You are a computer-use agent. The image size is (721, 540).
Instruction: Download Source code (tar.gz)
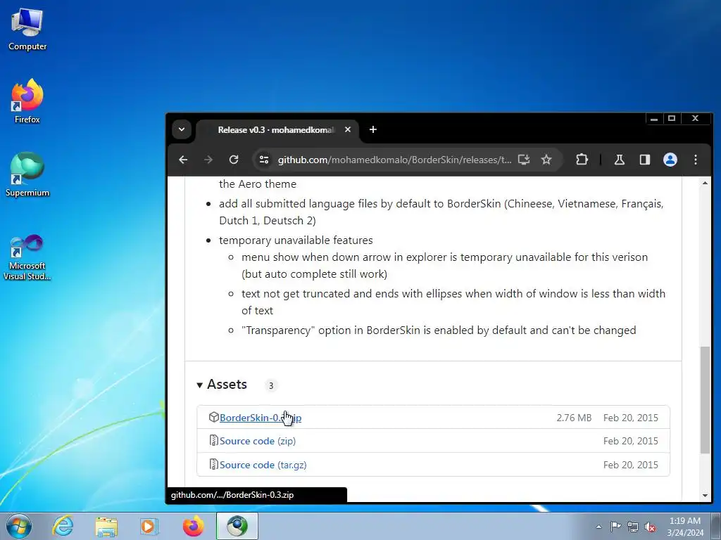point(263,465)
